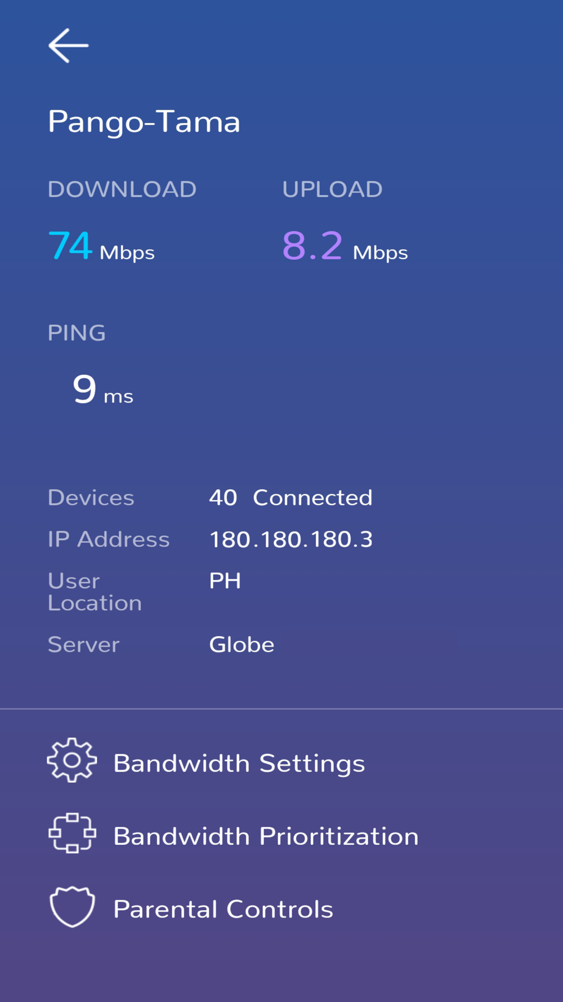Tap the 74 Mbps download speed

click(x=101, y=247)
